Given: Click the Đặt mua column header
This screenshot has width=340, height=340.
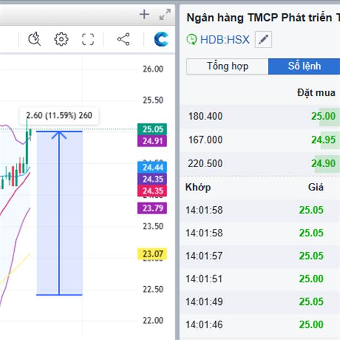Looking at the screenshot, I should click(x=316, y=93).
